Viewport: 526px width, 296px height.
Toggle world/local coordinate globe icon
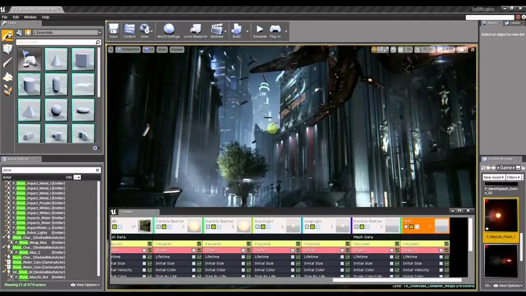coord(394,49)
